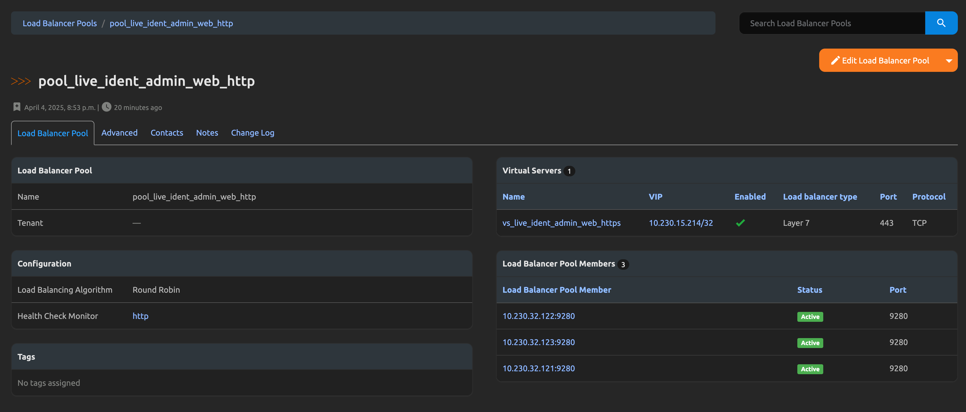View the Change Log tab
Image resolution: width=966 pixels, height=412 pixels.
[x=252, y=133]
